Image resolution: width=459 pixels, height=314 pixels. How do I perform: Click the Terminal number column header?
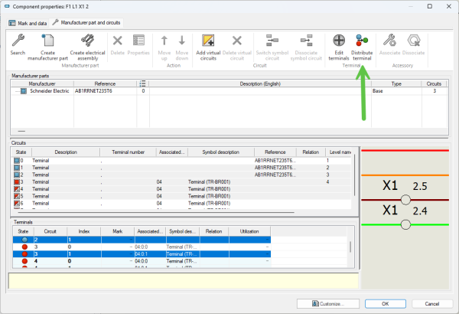pyautogui.click(x=127, y=152)
